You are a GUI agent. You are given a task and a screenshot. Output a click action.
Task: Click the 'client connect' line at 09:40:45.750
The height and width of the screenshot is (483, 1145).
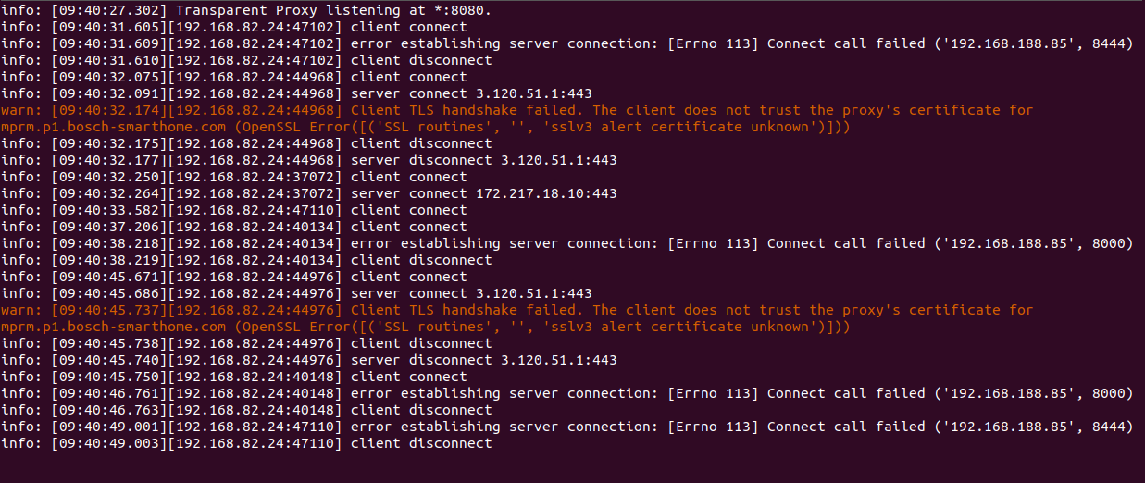tap(234, 377)
